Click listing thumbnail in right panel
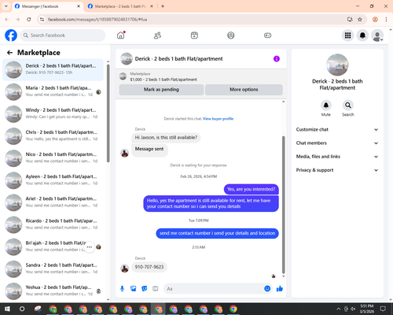 pyautogui.click(x=337, y=65)
